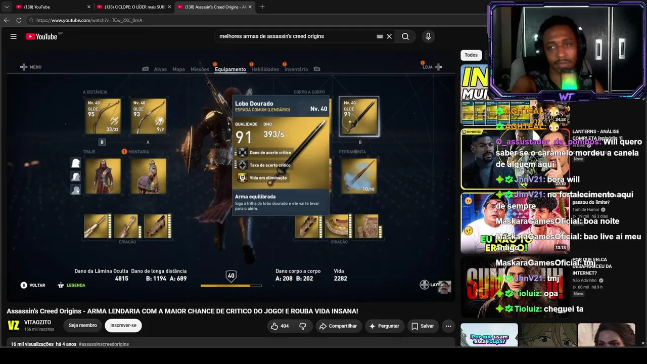View site information icon in address bar
The image size is (647, 364).
pos(31,20)
